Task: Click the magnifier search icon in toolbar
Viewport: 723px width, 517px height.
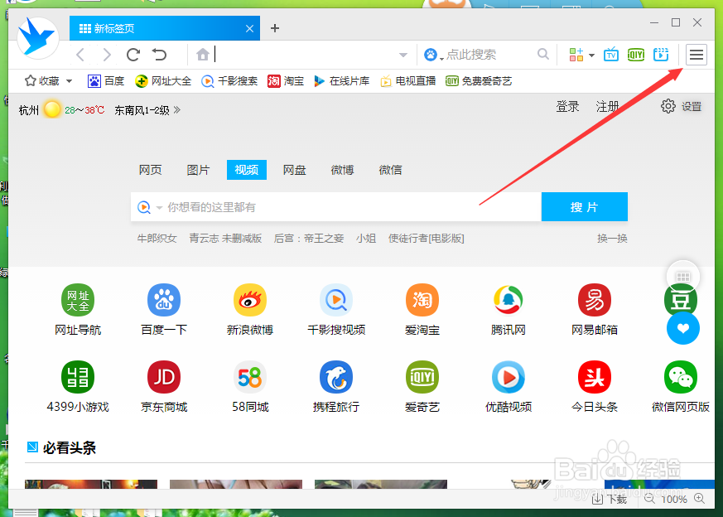Action: coord(543,55)
